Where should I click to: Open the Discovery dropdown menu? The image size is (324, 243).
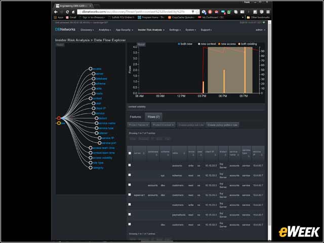[87, 30]
